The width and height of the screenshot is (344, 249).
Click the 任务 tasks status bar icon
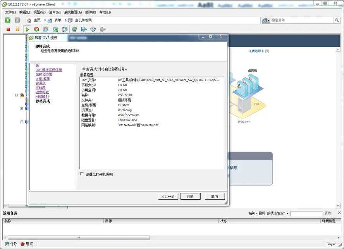[x=7, y=244]
